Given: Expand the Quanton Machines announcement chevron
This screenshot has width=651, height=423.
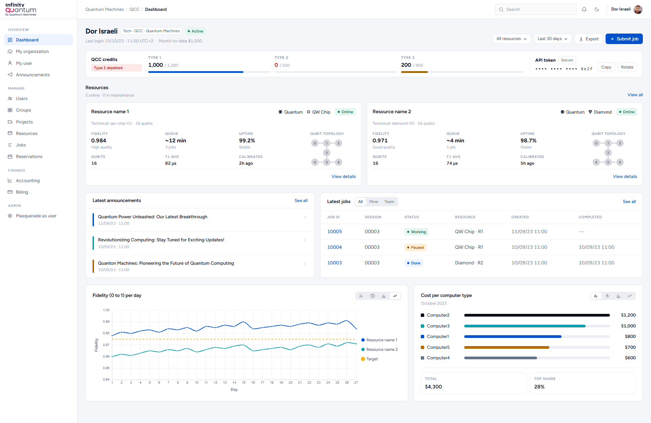Looking at the screenshot, I should coord(305,264).
